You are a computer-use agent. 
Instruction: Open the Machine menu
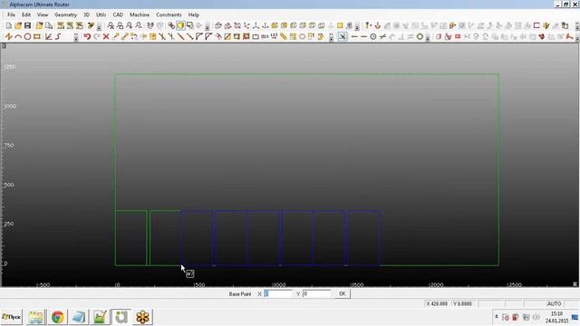[x=140, y=14]
